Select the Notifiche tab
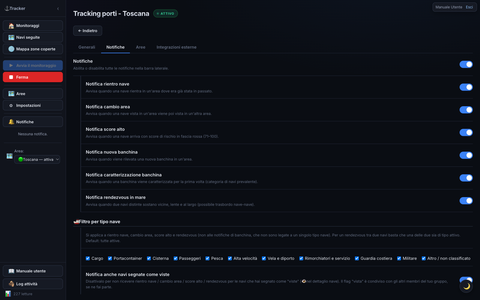Image resolution: width=480 pixels, height=300 pixels. pyautogui.click(x=115, y=47)
